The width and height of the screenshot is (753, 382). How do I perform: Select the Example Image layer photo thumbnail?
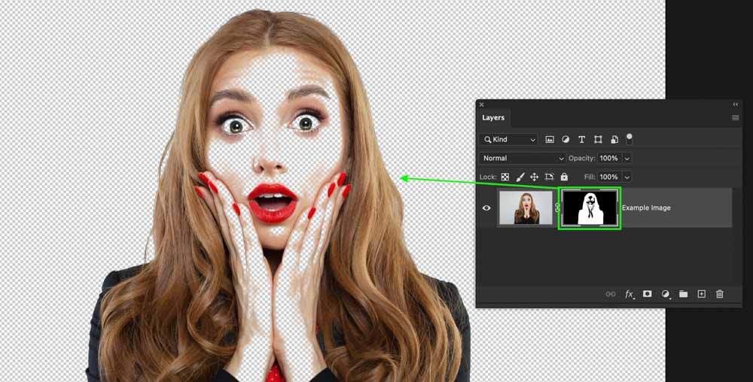(526, 208)
